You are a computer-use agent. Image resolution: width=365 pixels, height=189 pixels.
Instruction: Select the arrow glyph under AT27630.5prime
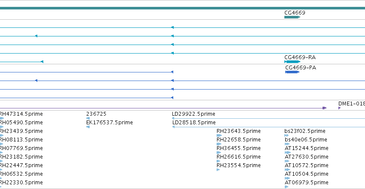click(287, 161)
